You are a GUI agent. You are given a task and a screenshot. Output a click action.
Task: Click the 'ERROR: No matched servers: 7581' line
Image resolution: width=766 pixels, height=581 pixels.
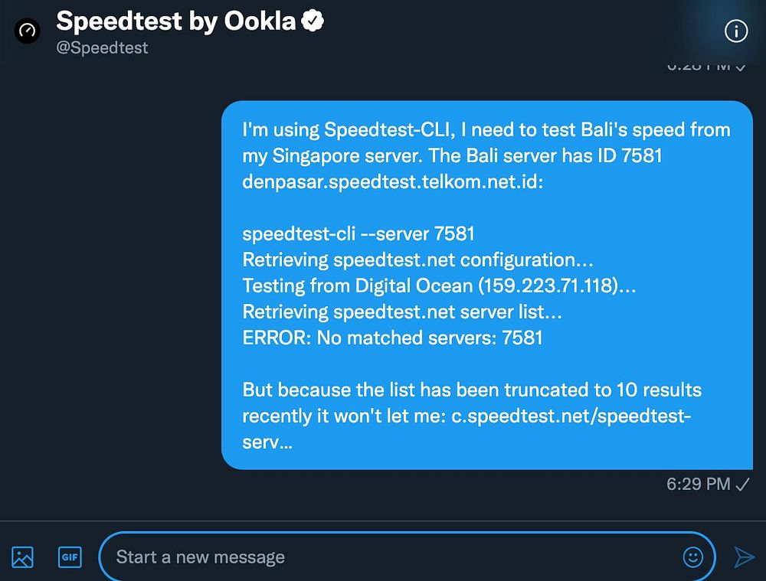coord(392,338)
